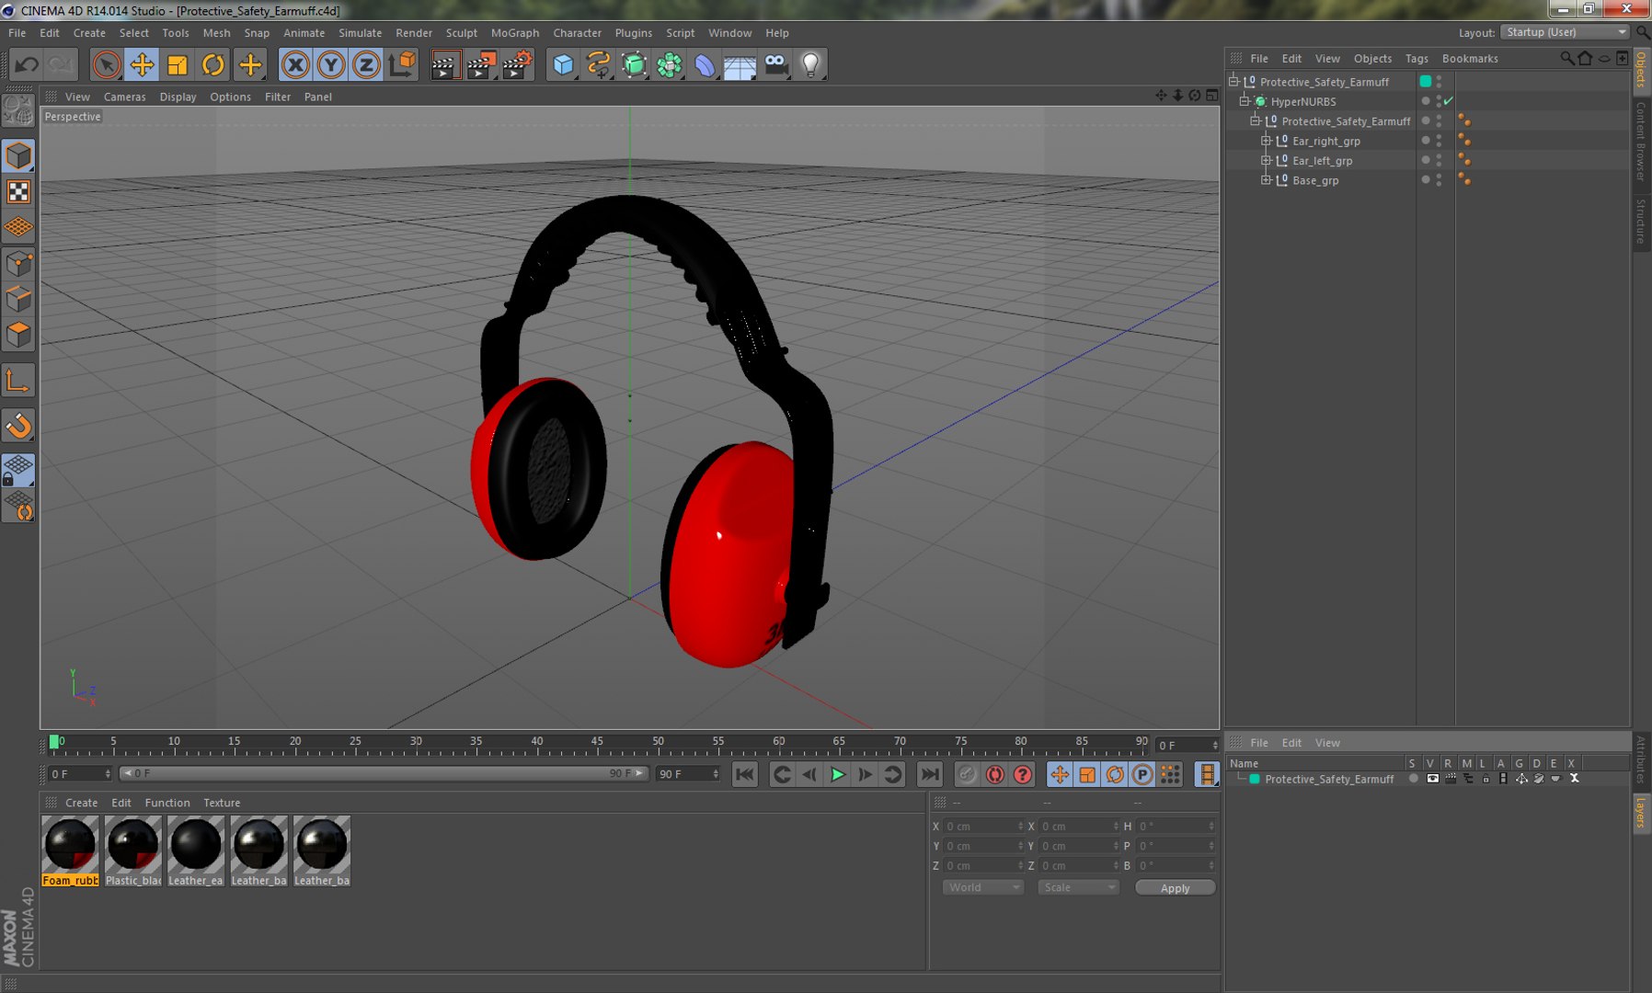
Task: Open the Deformer (bend) object tool
Action: tap(705, 65)
